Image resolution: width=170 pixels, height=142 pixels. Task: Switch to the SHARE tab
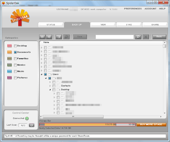pos(155,25)
